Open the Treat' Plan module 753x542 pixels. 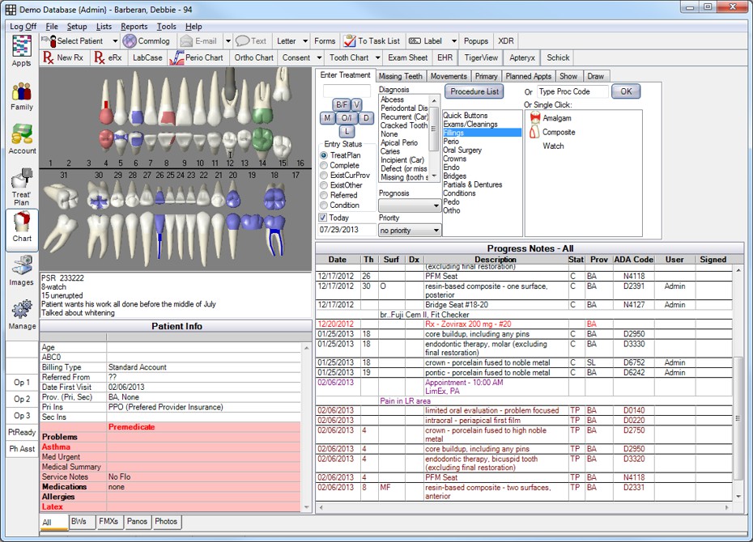[x=22, y=187]
